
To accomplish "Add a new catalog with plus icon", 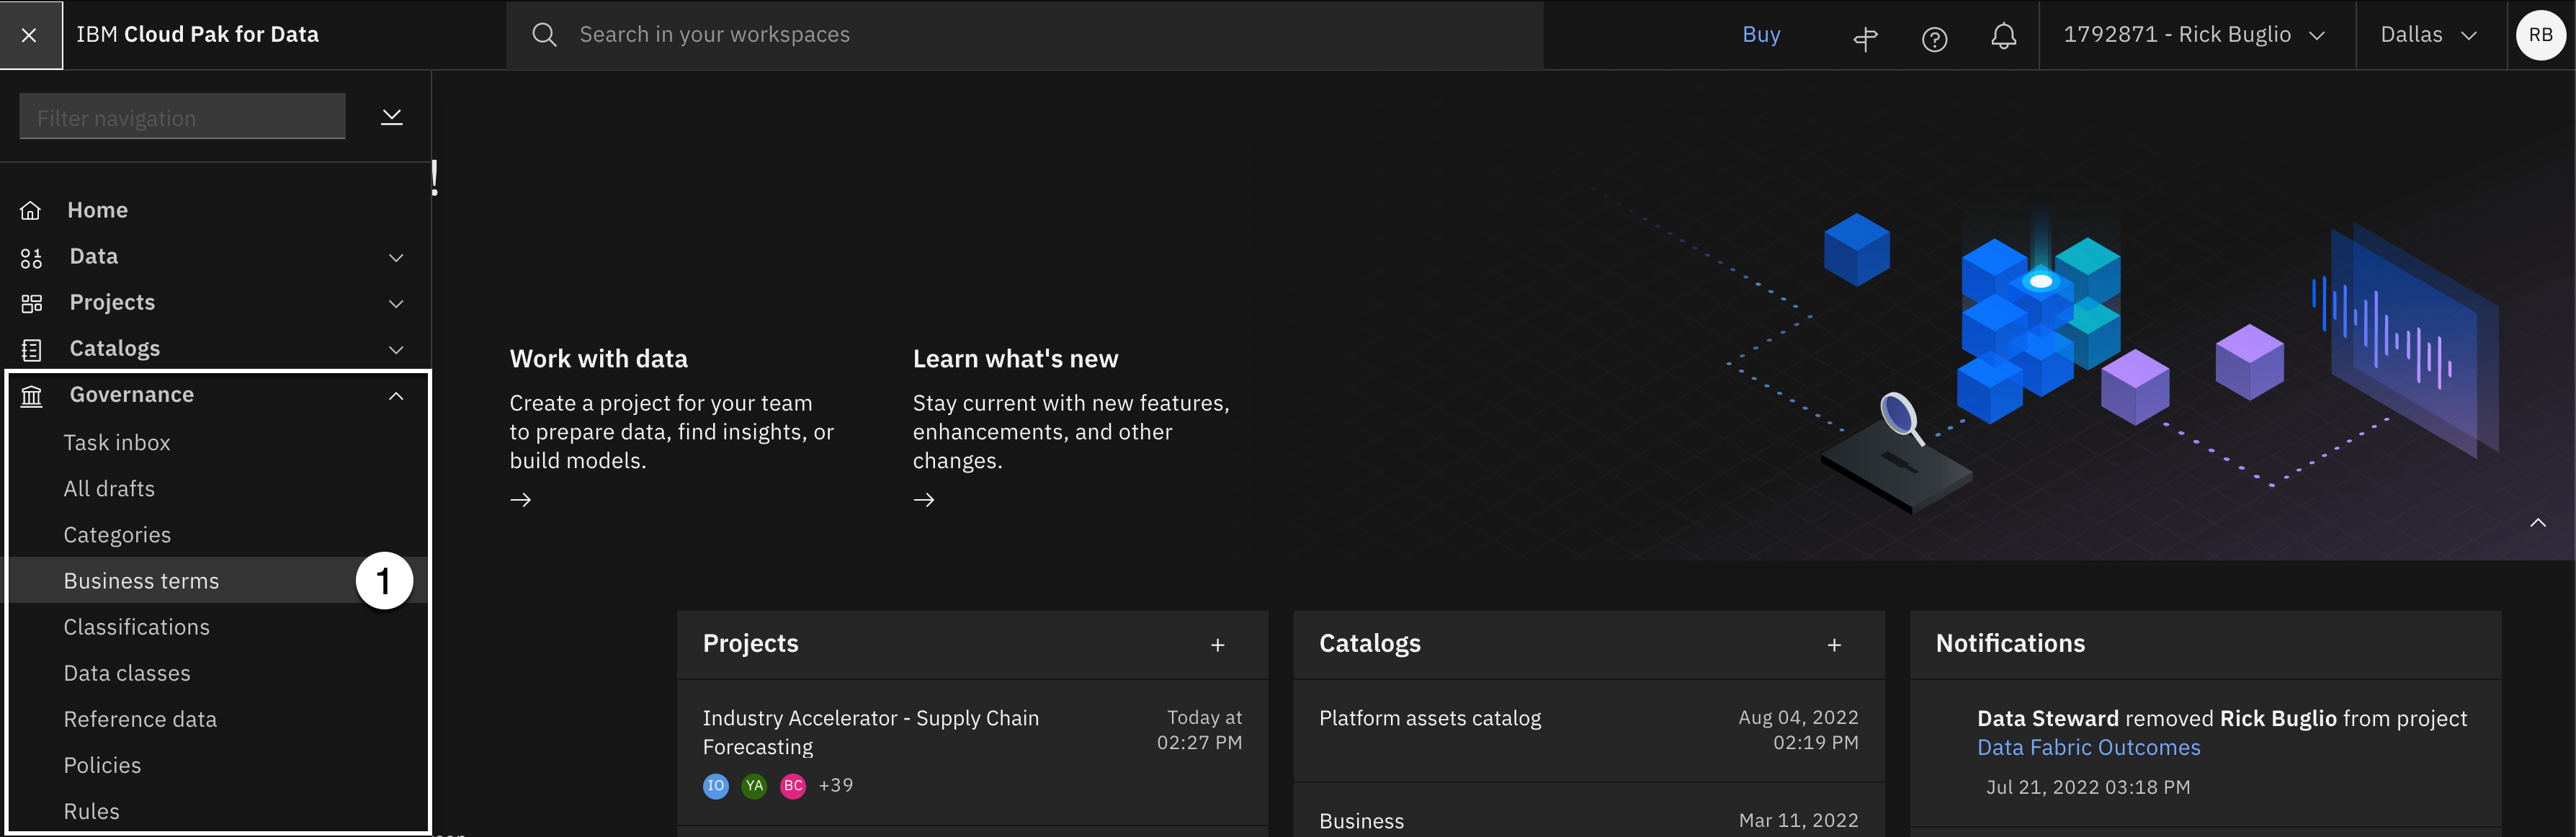I will click(x=1833, y=645).
